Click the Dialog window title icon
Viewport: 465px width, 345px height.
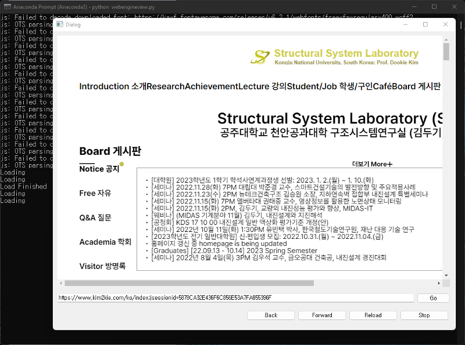coord(60,24)
